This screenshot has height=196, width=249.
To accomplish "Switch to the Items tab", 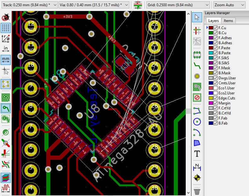I will [228, 21].
